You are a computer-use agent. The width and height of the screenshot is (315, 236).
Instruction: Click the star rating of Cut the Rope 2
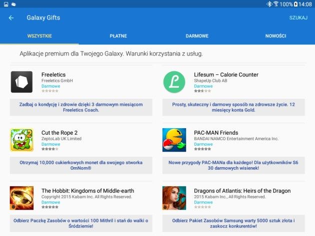pos(50,149)
